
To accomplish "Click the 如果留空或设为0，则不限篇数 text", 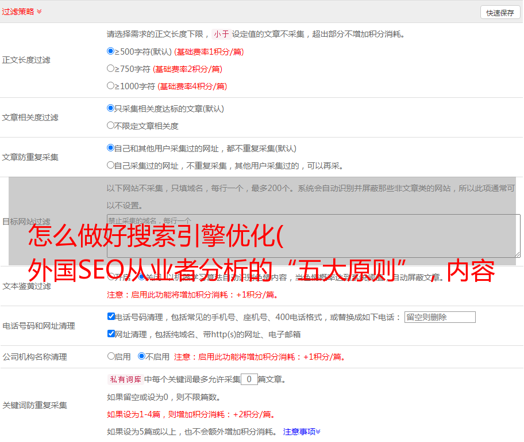I will pos(164,397).
